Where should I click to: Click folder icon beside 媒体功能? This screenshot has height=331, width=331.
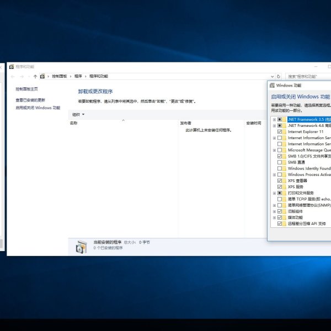284,217
